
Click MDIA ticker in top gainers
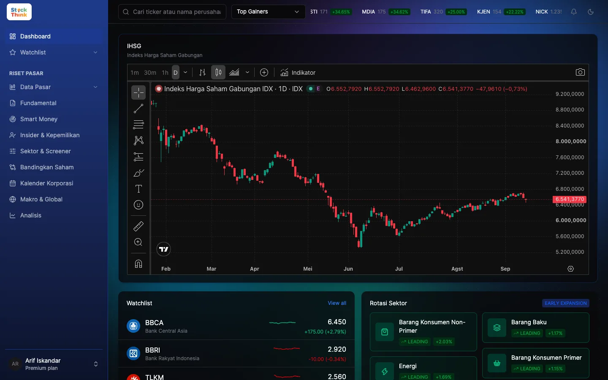click(385, 12)
